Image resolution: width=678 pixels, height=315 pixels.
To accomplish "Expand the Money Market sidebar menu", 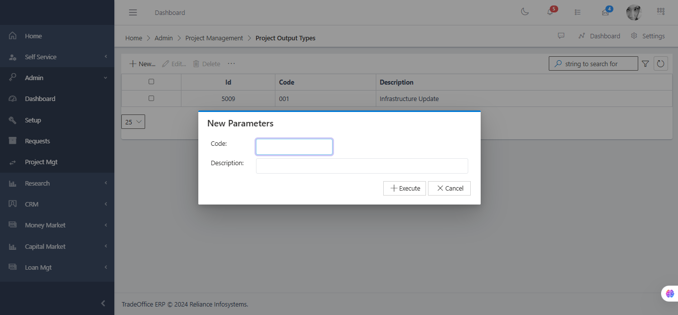I will click(x=57, y=225).
